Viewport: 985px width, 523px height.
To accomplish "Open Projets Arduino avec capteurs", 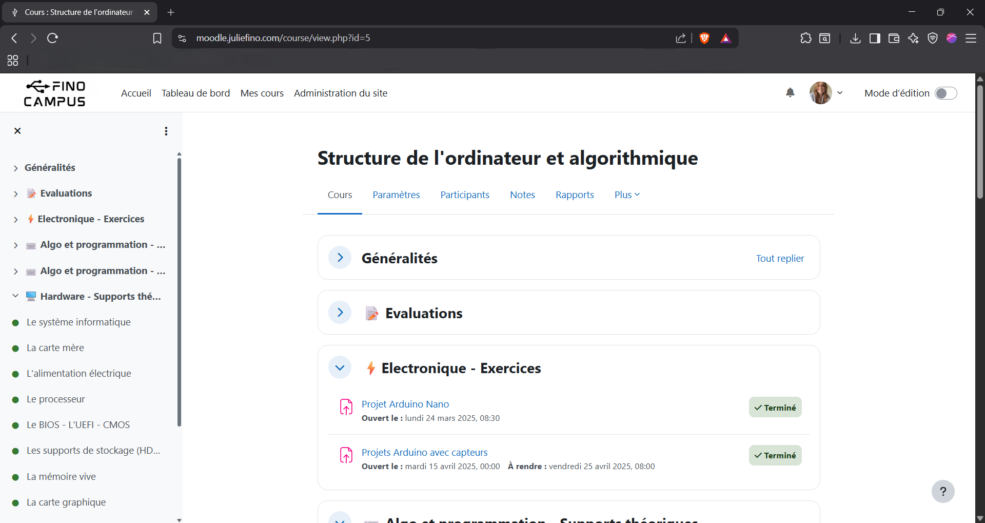I will 424,452.
